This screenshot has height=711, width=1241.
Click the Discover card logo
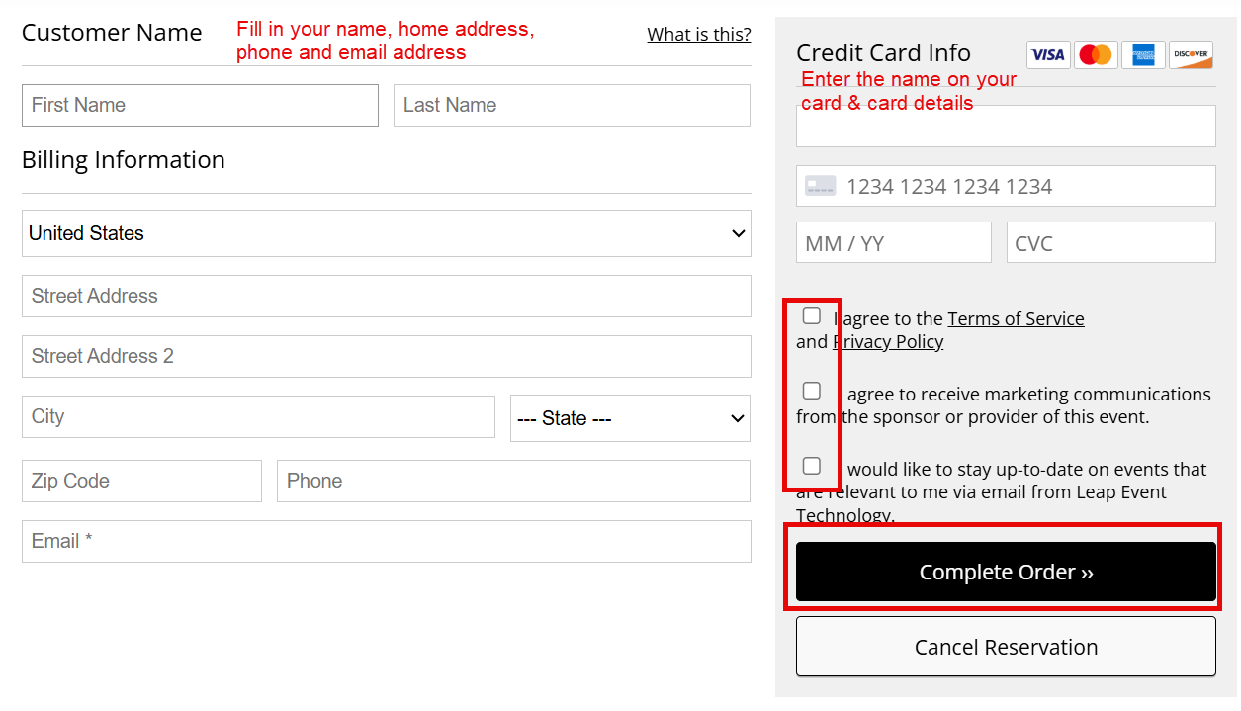pyautogui.click(x=1191, y=54)
